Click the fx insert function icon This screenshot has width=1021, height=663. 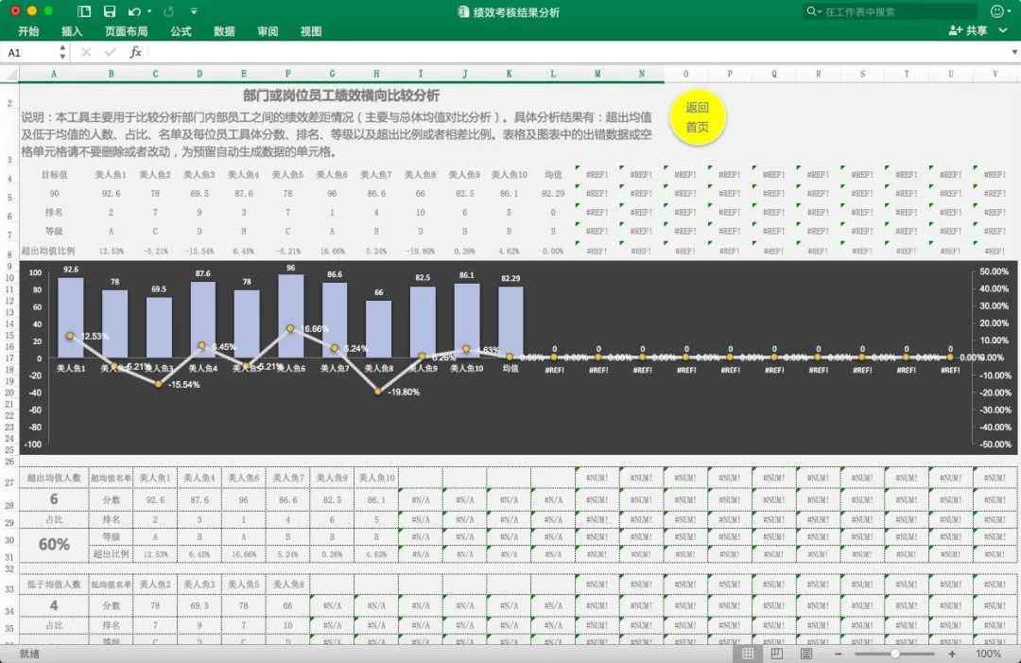tap(135, 52)
